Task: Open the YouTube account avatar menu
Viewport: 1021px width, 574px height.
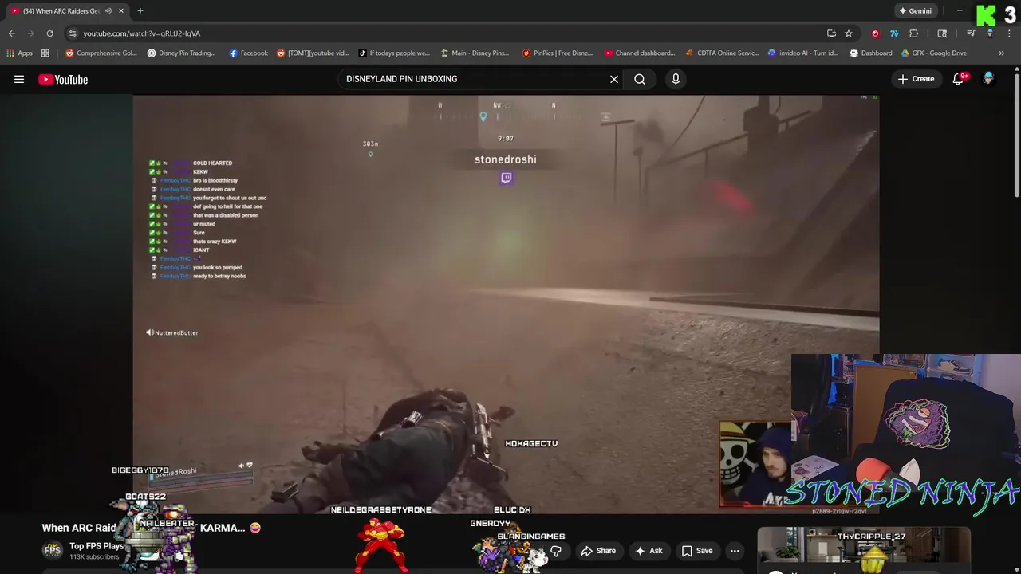Action: (x=988, y=79)
